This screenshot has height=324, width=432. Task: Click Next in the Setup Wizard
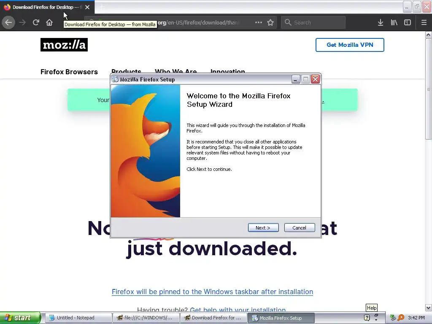263,227
